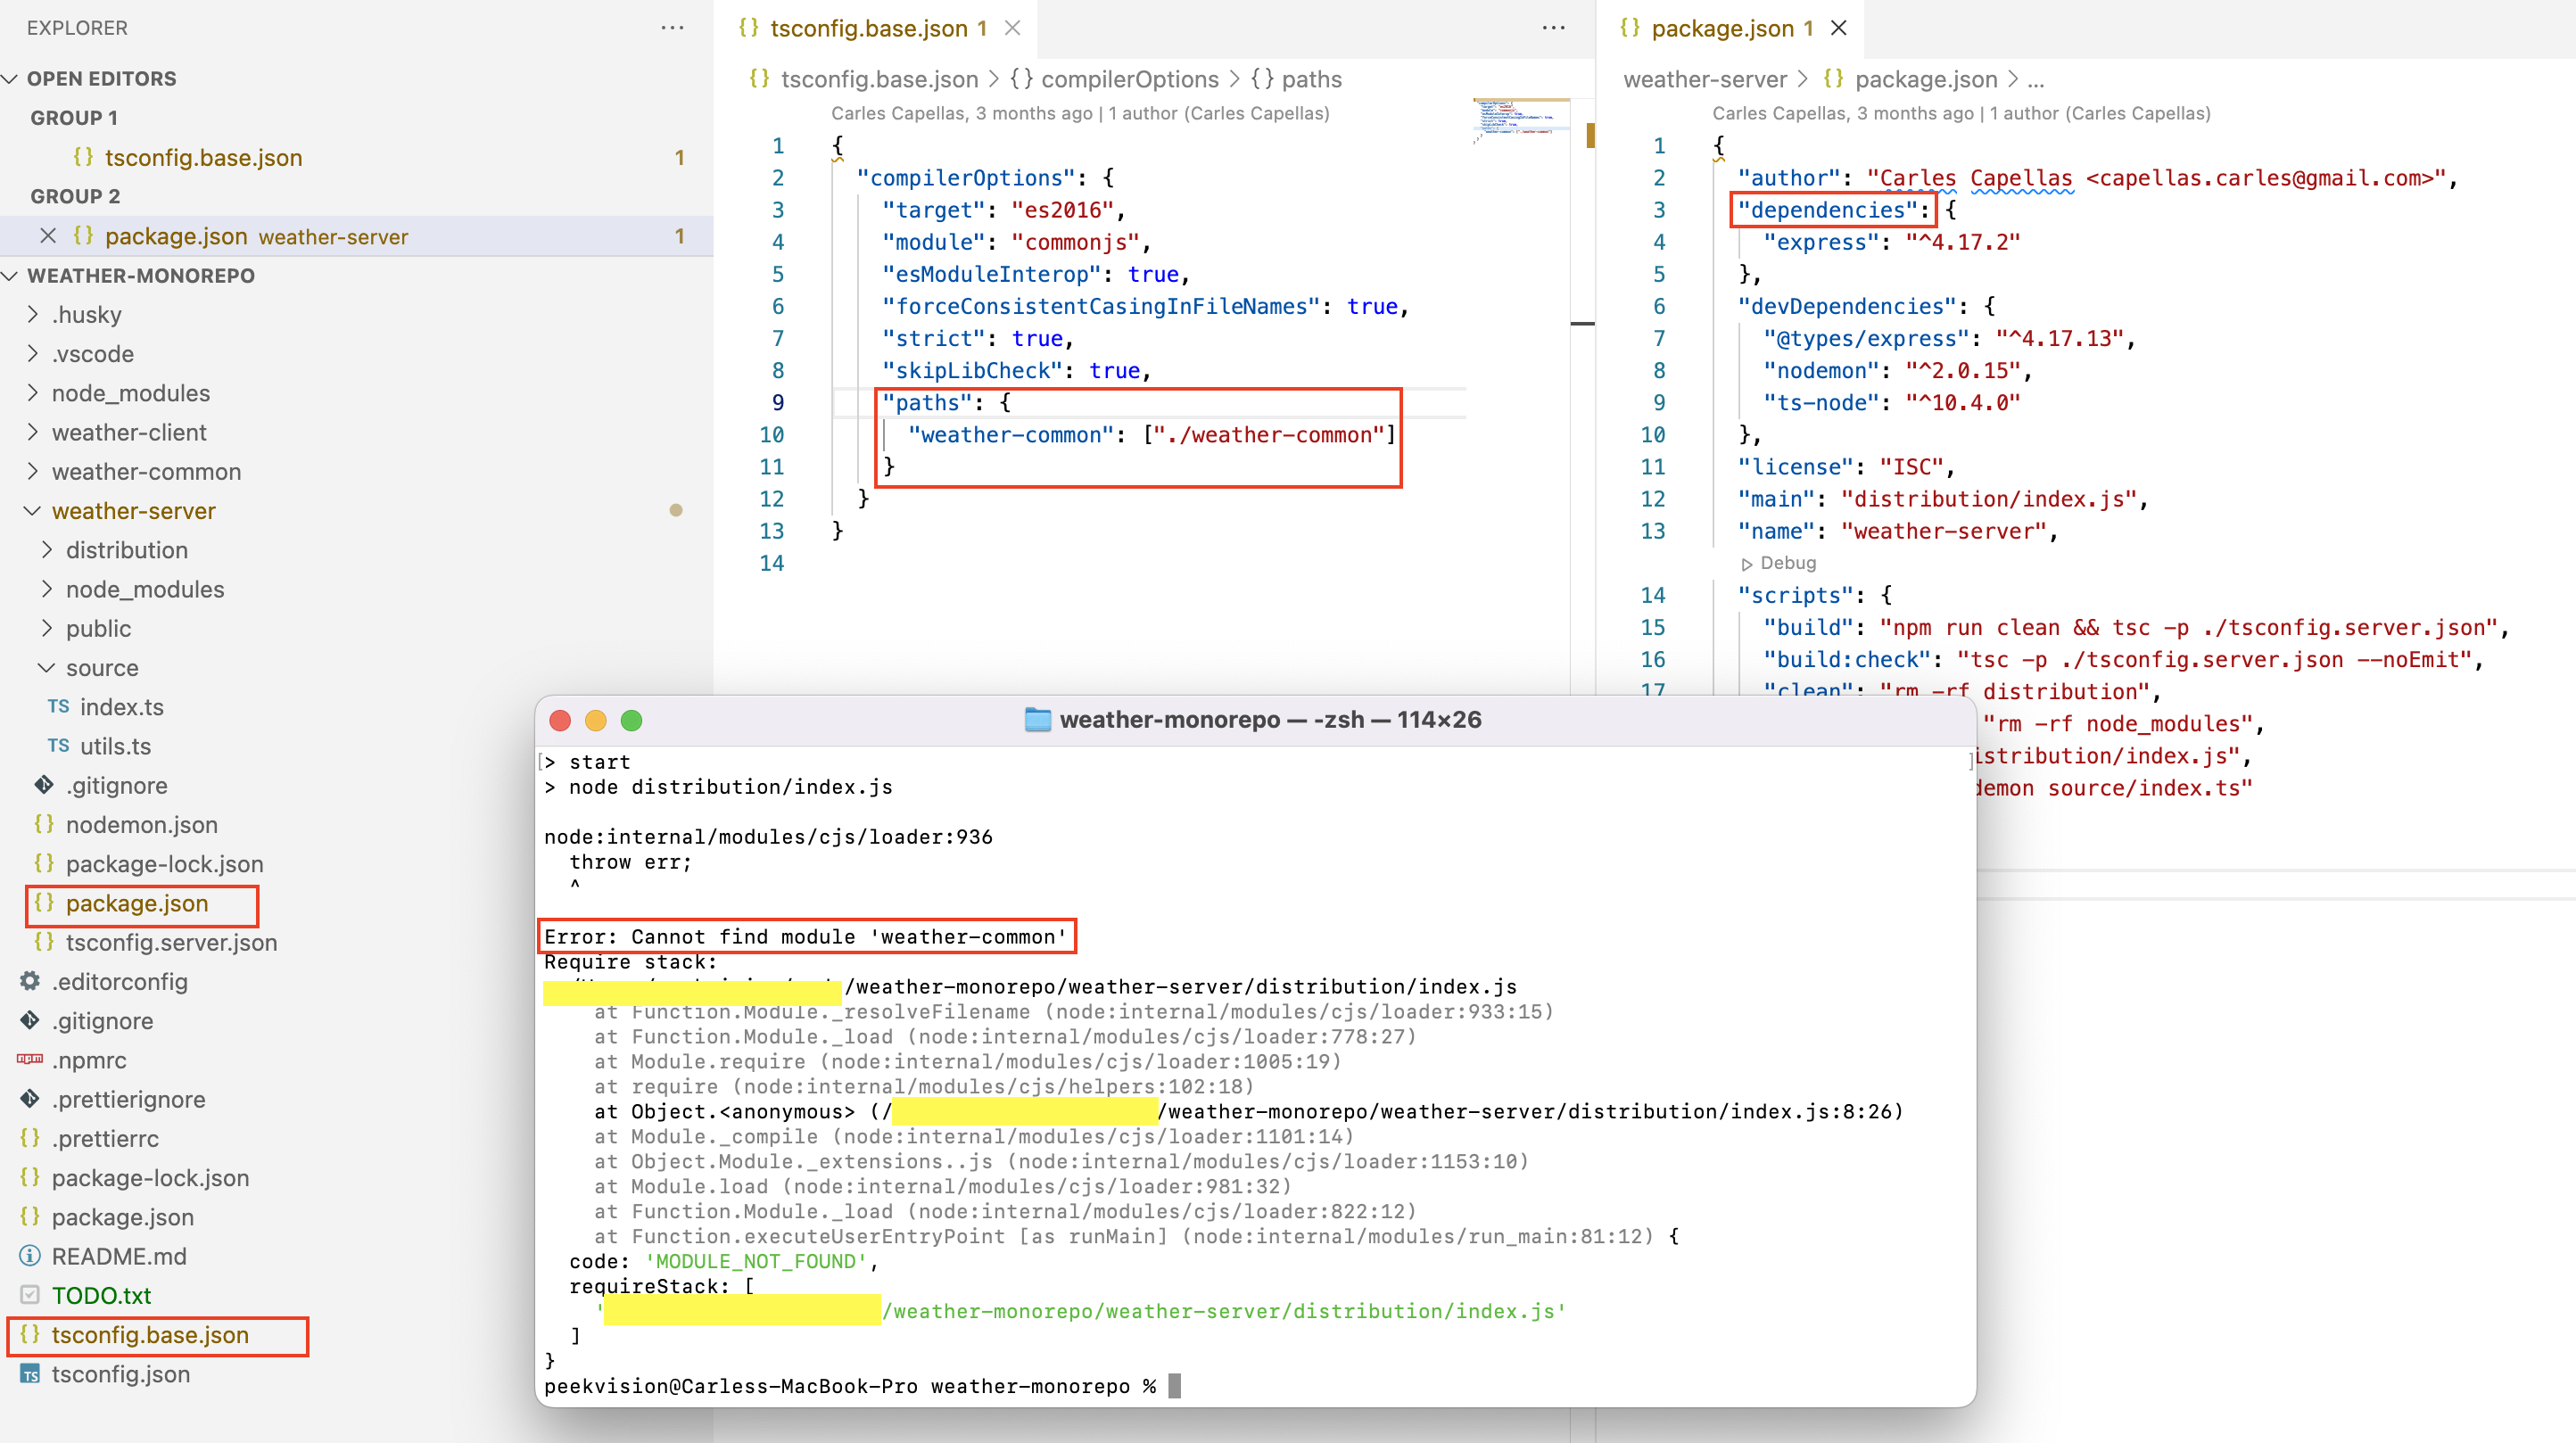Viewport: 2576px width, 1443px height.
Task: Collapse the weather-server folder
Action: point(33,510)
